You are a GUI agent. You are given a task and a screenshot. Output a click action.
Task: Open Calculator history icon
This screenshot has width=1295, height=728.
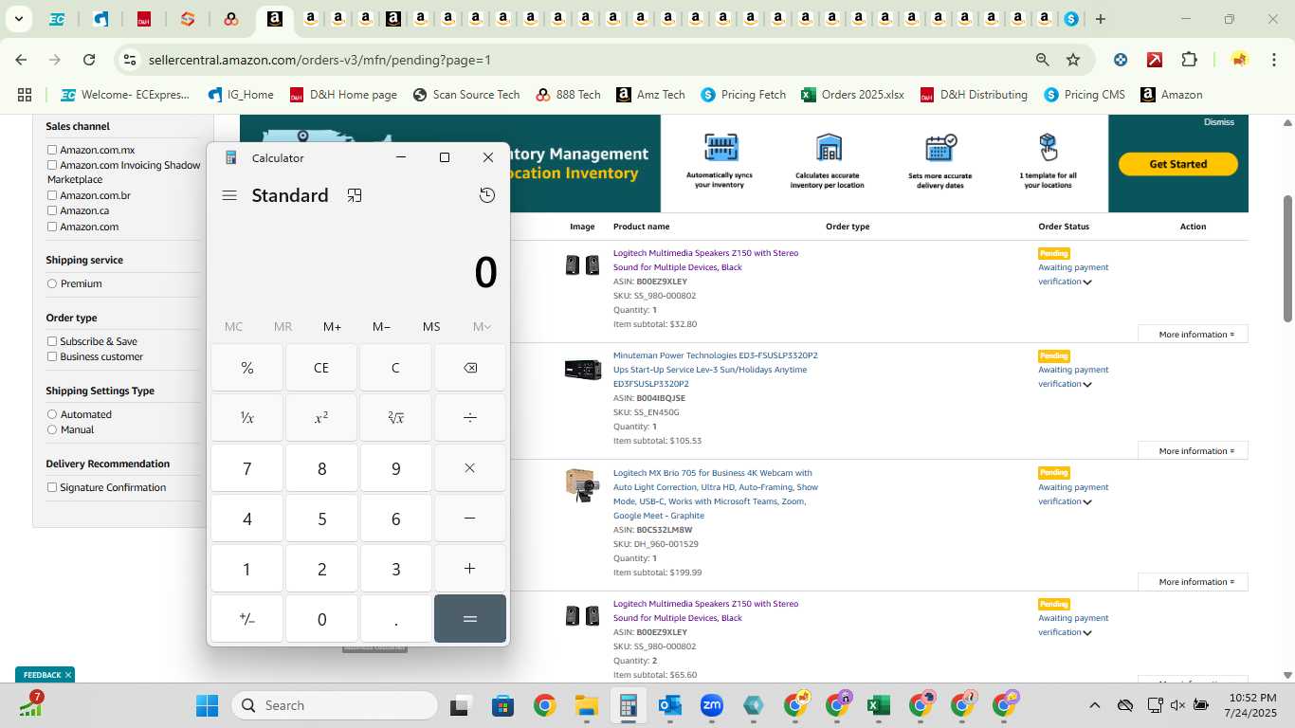[487, 195]
